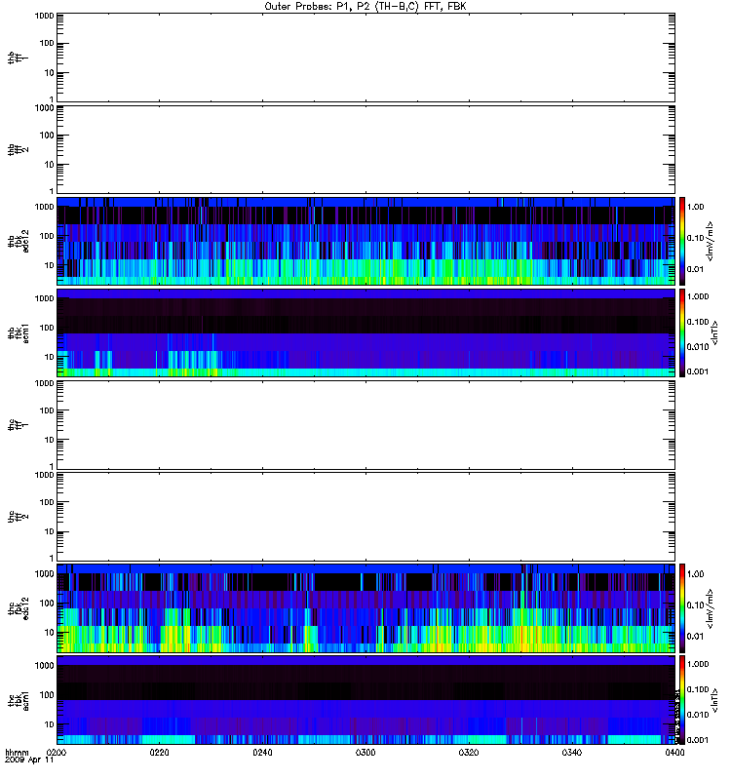
Task: Click the 'thb fff 2' panel axis label
Action: (19, 149)
